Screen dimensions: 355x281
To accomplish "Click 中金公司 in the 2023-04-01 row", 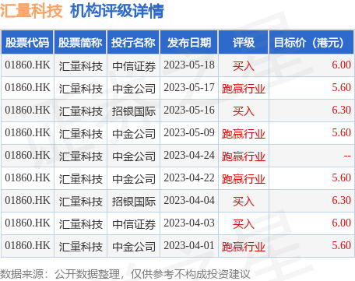I will (x=134, y=247).
